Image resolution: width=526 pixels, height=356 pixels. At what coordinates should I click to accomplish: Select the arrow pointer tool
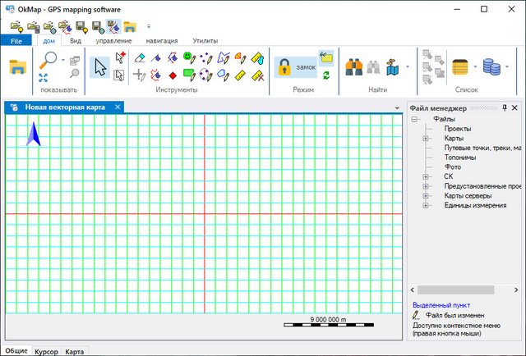click(99, 66)
